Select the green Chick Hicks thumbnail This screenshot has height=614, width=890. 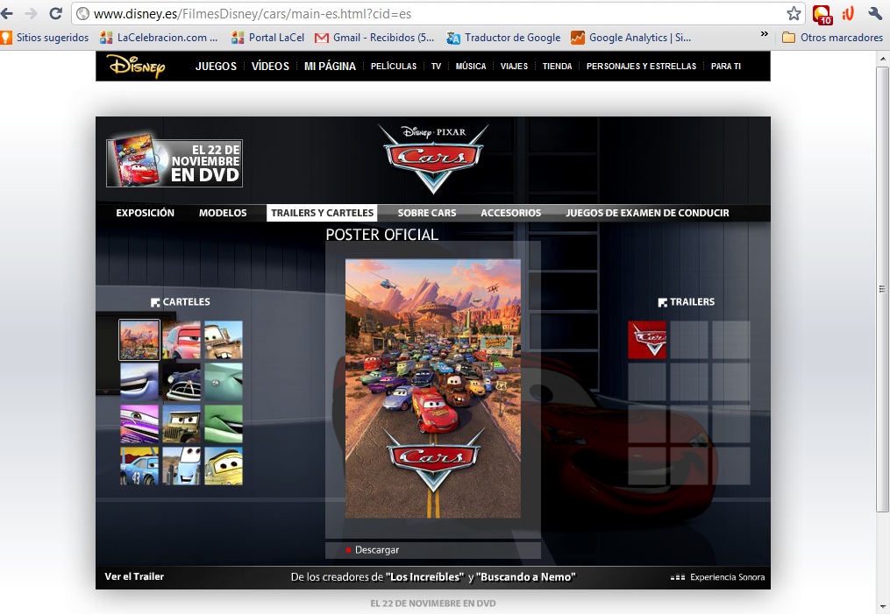224,424
